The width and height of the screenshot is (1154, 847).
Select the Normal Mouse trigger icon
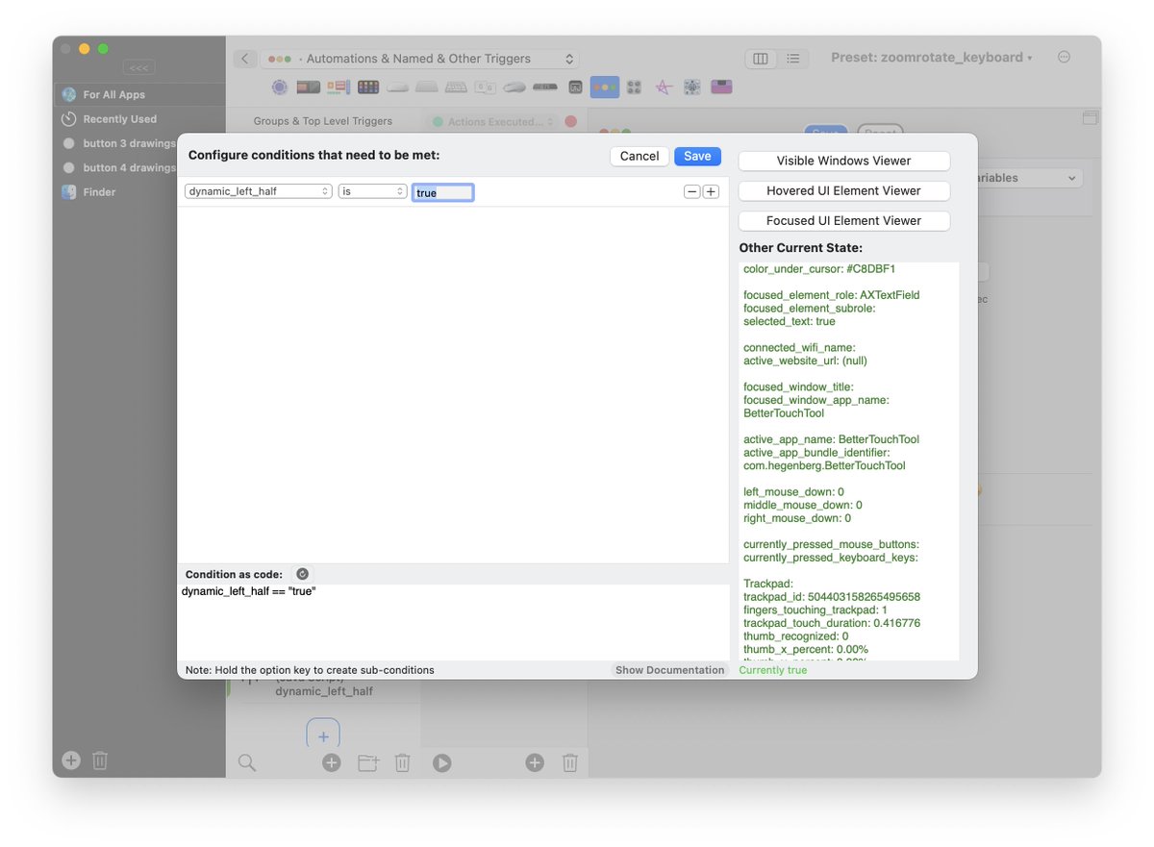click(514, 87)
